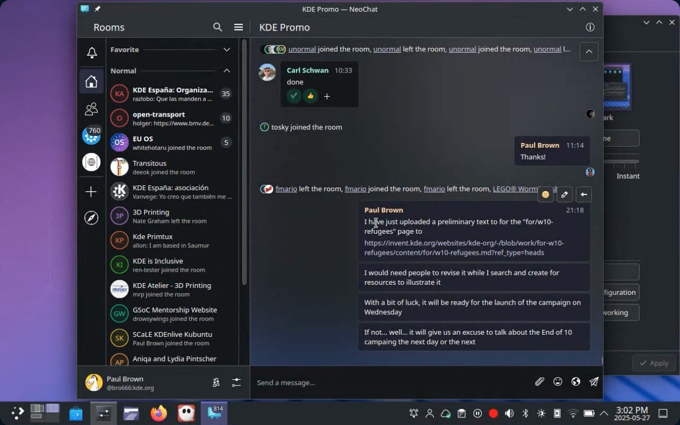
Task: Click the room list vertical scrollbar
Action: [x=244, y=161]
